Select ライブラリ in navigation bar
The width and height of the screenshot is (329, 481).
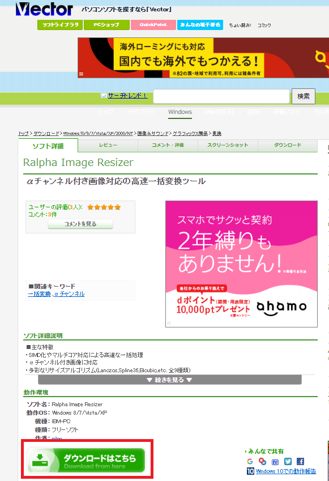click(x=141, y=112)
